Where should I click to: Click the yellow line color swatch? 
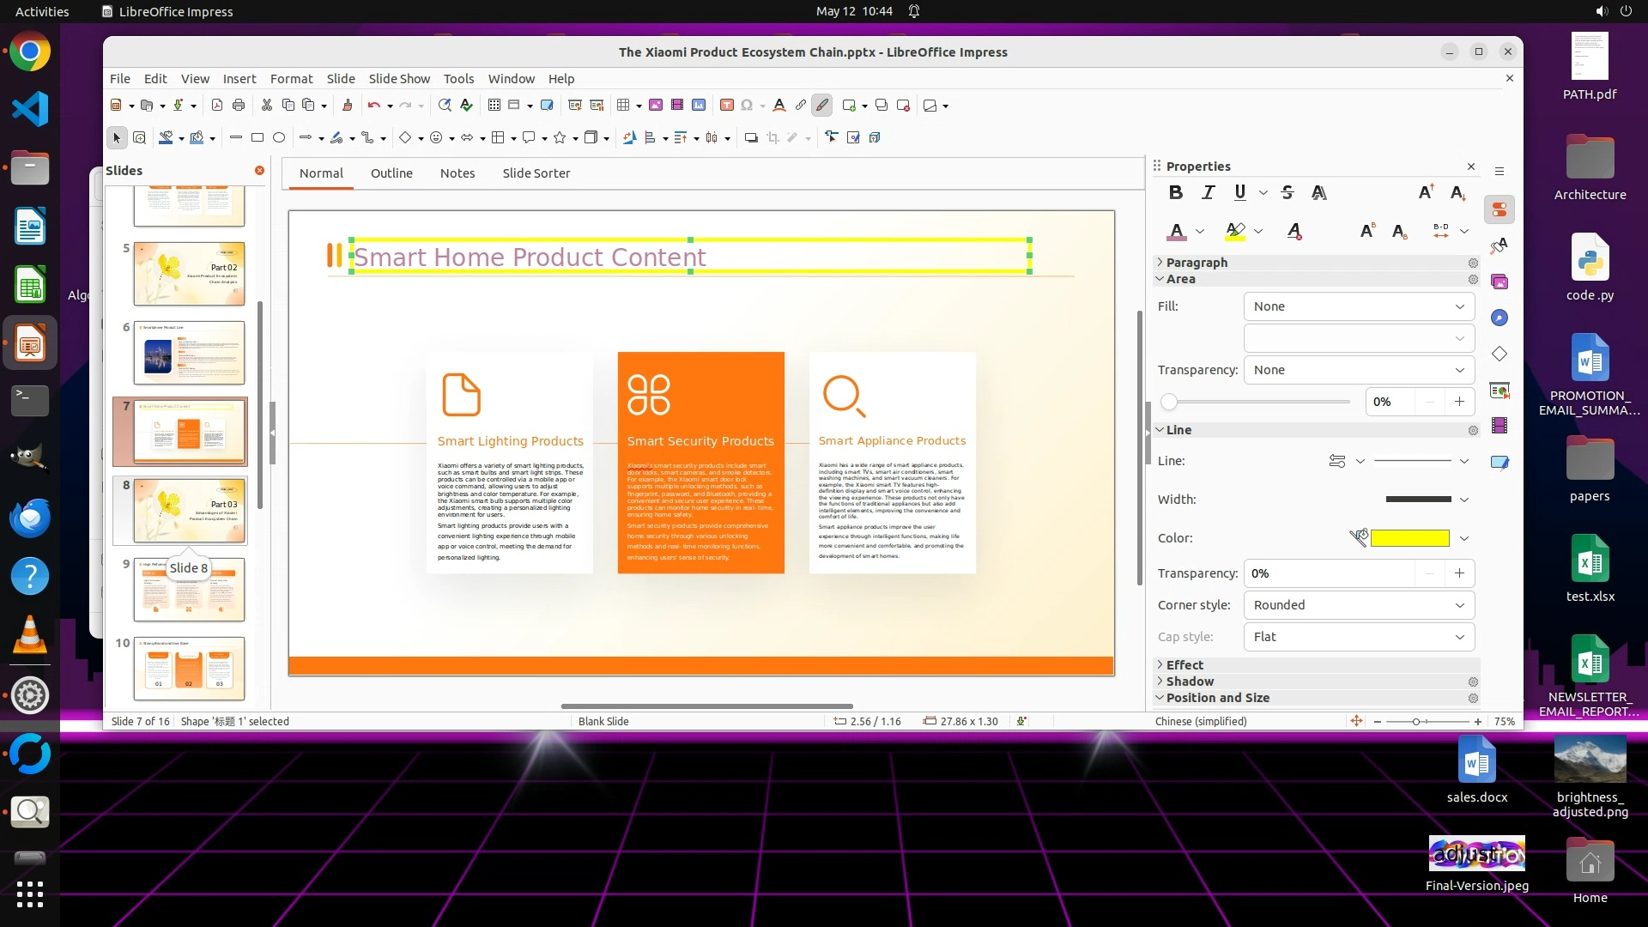point(1409,538)
